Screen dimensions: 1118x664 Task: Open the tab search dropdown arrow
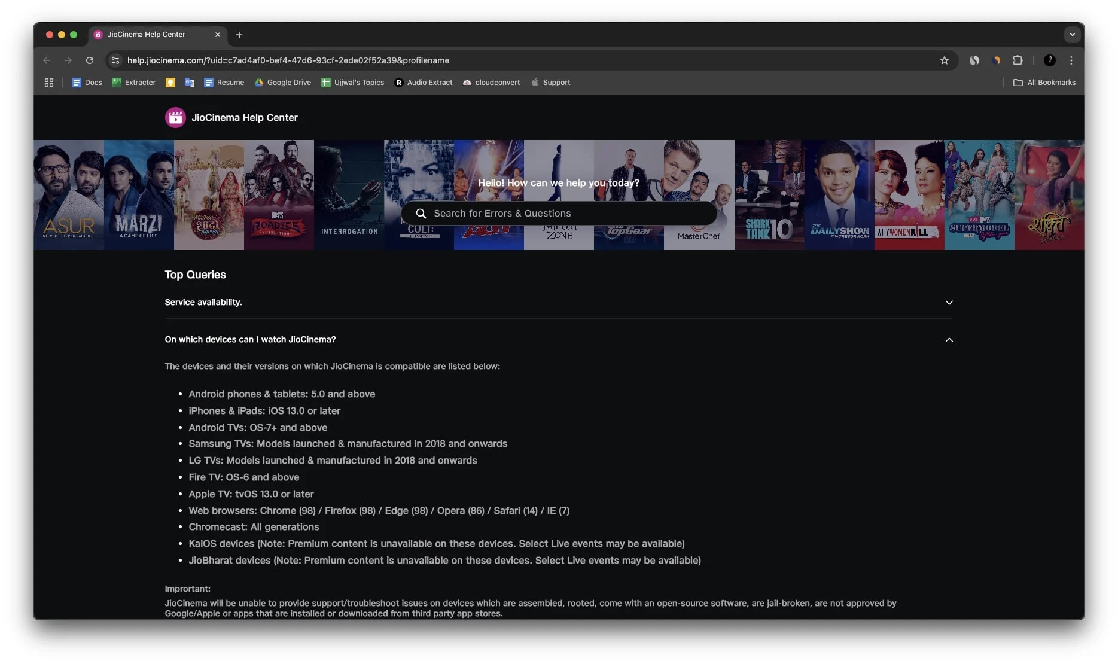tap(1072, 35)
